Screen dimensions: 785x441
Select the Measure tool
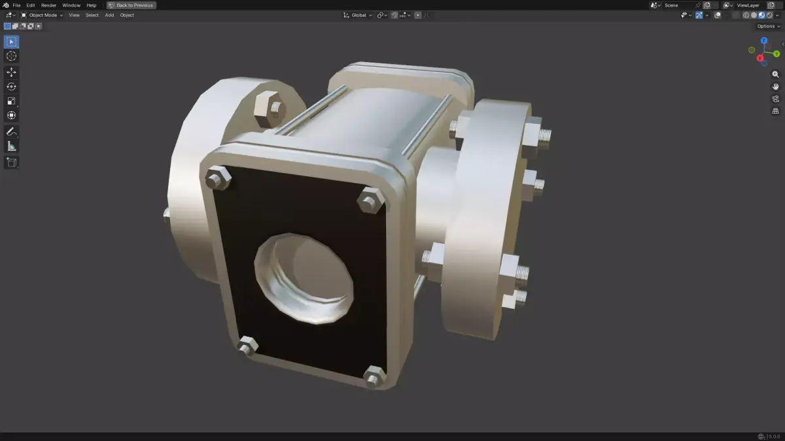pos(11,146)
